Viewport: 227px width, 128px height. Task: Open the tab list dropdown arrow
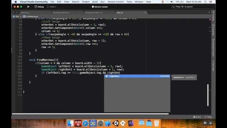point(209,12)
